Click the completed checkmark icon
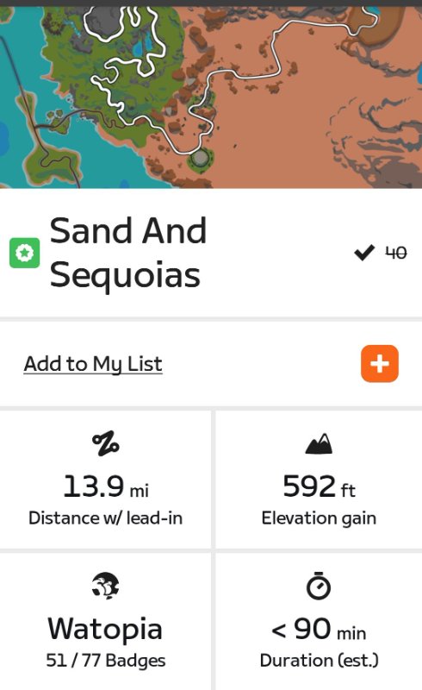This screenshot has width=422, height=690. [x=364, y=253]
